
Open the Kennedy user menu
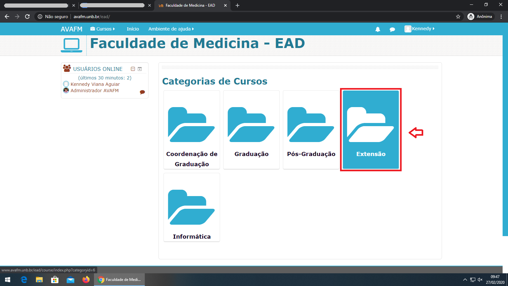tap(419, 29)
